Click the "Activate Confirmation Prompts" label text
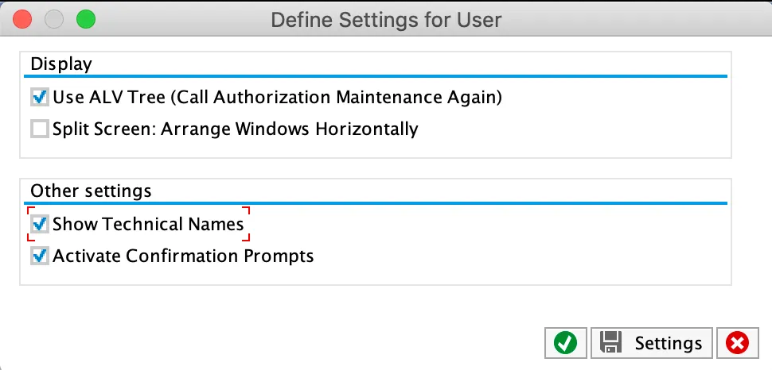772x370 pixels. (183, 256)
